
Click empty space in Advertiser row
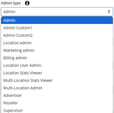point(67,95)
